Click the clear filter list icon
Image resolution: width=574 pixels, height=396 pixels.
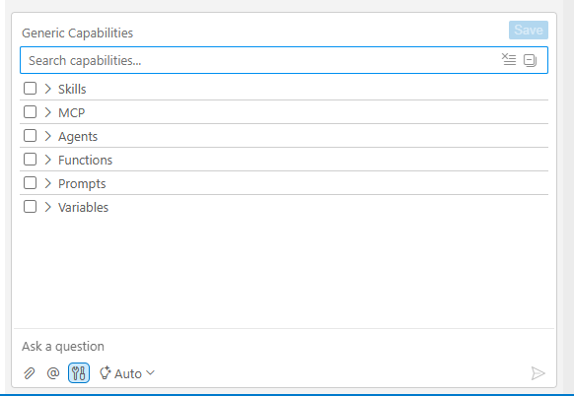click(509, 60)
